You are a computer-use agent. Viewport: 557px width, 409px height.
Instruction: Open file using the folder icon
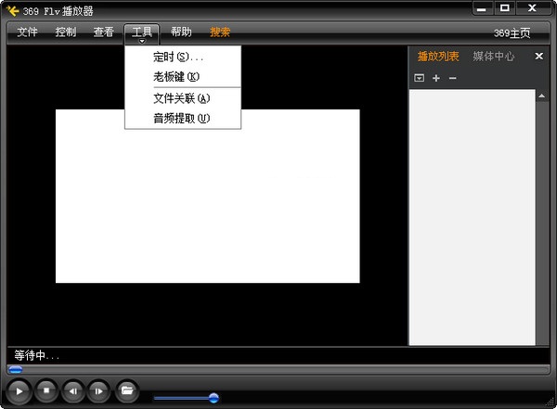tap(127, 390)
